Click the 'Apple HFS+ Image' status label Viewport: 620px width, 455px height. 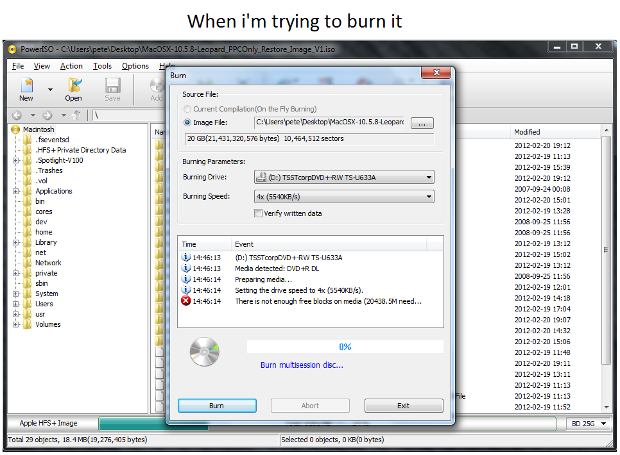(48, 423)
